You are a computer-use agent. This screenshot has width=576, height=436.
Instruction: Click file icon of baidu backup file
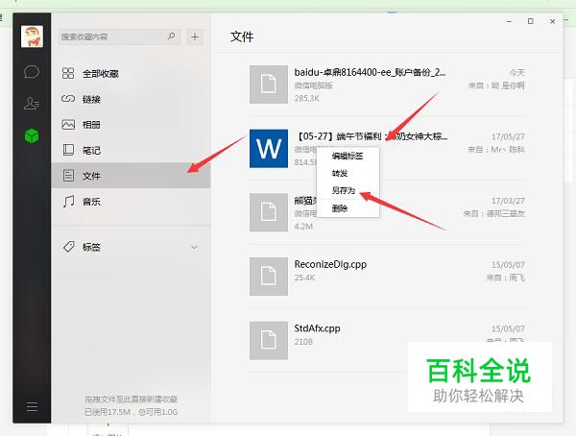(269, 85)
